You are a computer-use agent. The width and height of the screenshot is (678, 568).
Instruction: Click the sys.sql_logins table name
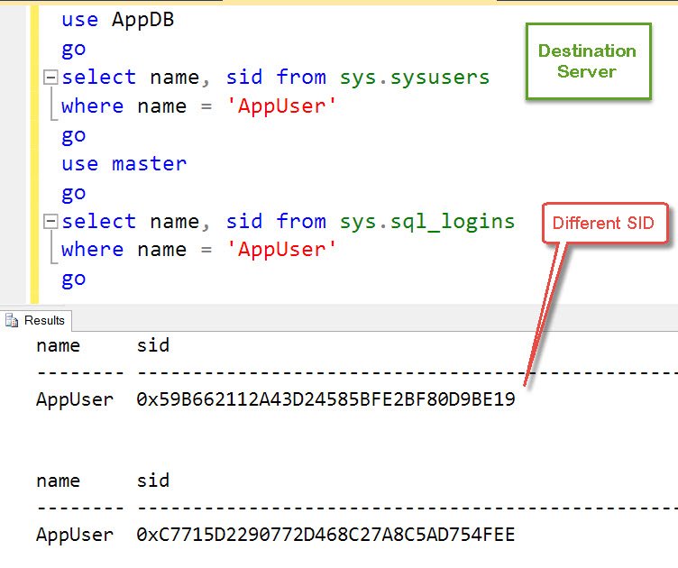pos(426,222)
